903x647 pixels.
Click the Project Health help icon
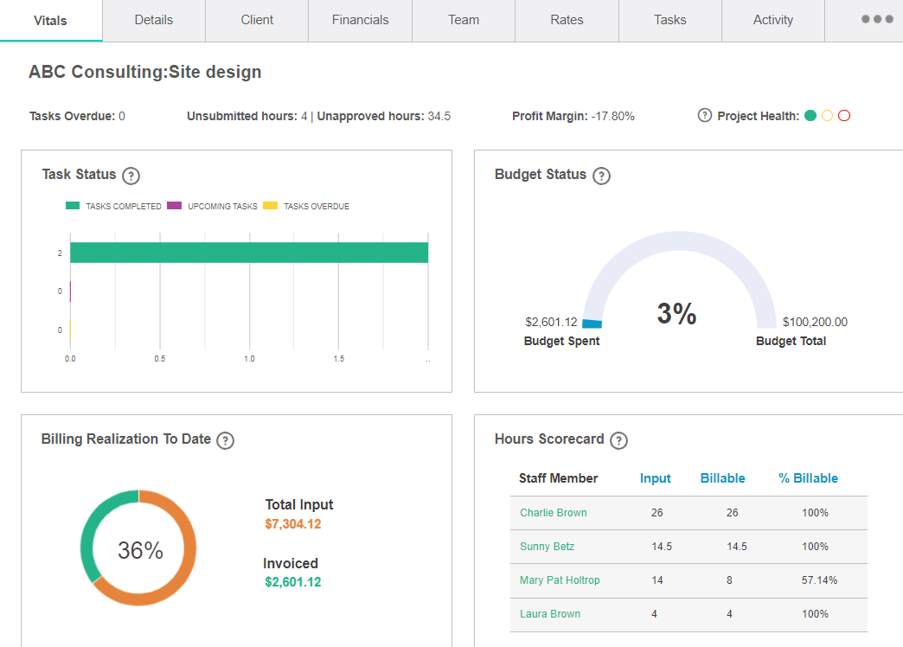[705, 116]
